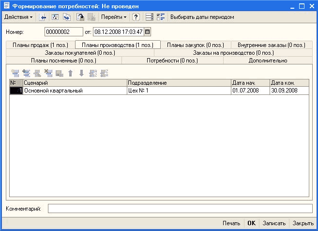Click the checklist settings icon
318x231 pixels.
pyautogui.click(x=161, y=17)
